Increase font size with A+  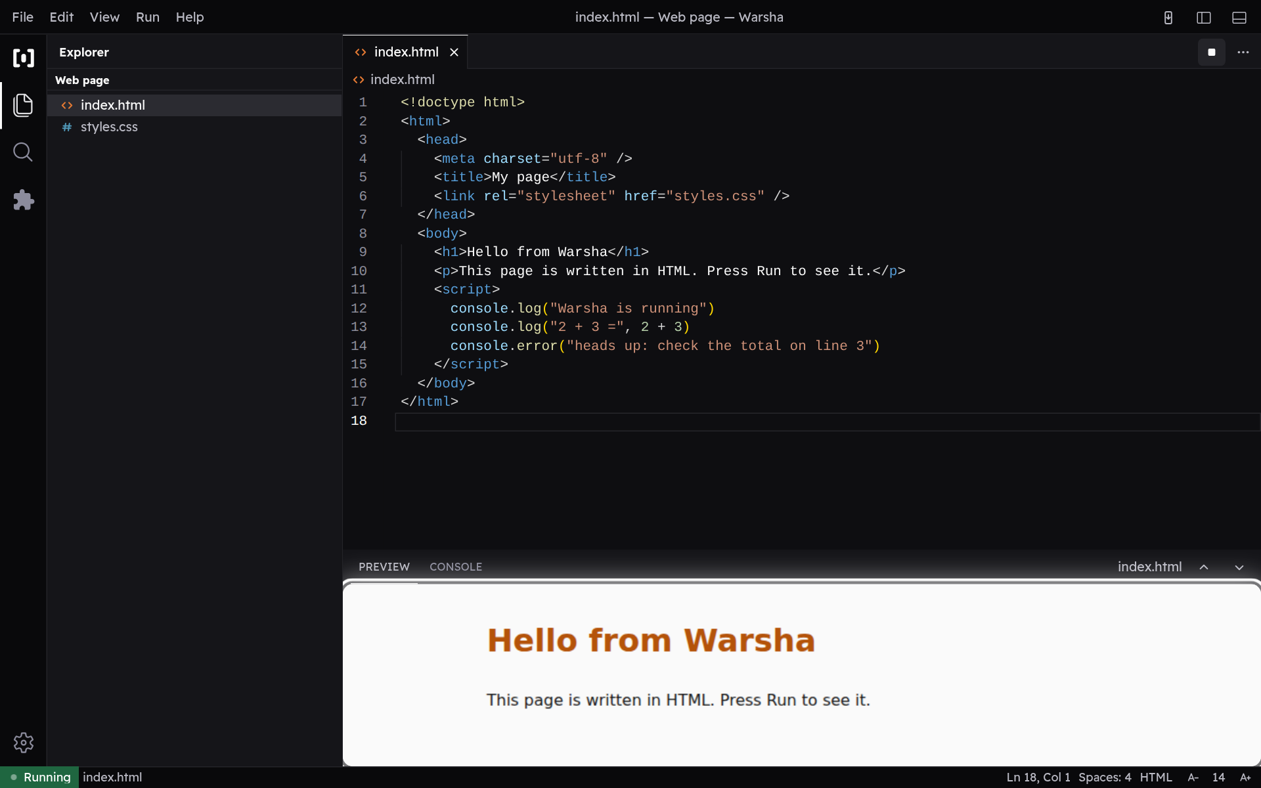click(1245, 777)
